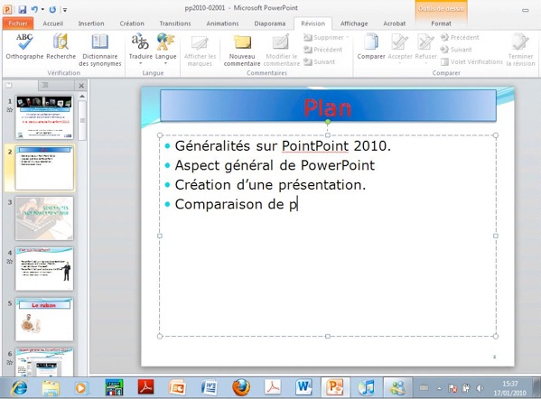Open the Fichier tab
The width and height of the screenshot is (541, 399).
18,23
